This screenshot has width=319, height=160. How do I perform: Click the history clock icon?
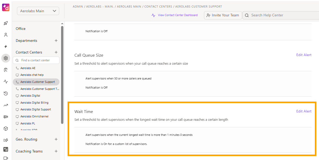coord(6,94)
